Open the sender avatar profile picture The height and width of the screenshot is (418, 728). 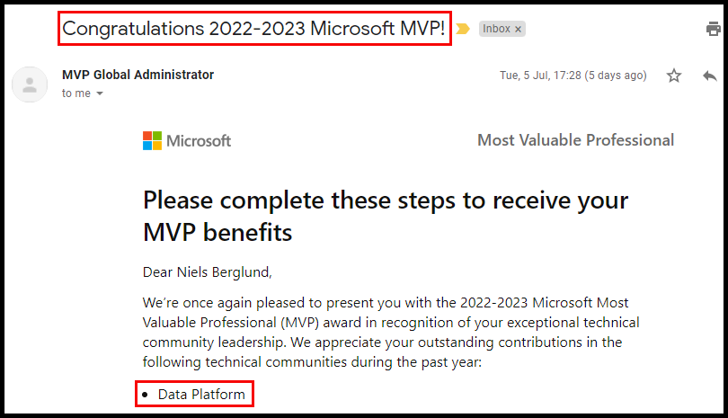[x=30, y=84]
